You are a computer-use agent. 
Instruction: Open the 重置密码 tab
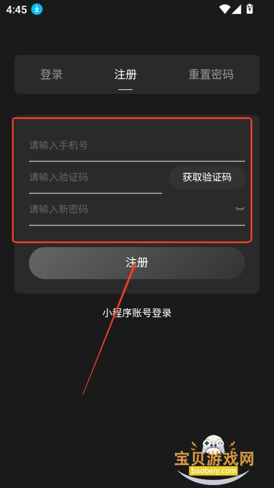click(211, 74)
